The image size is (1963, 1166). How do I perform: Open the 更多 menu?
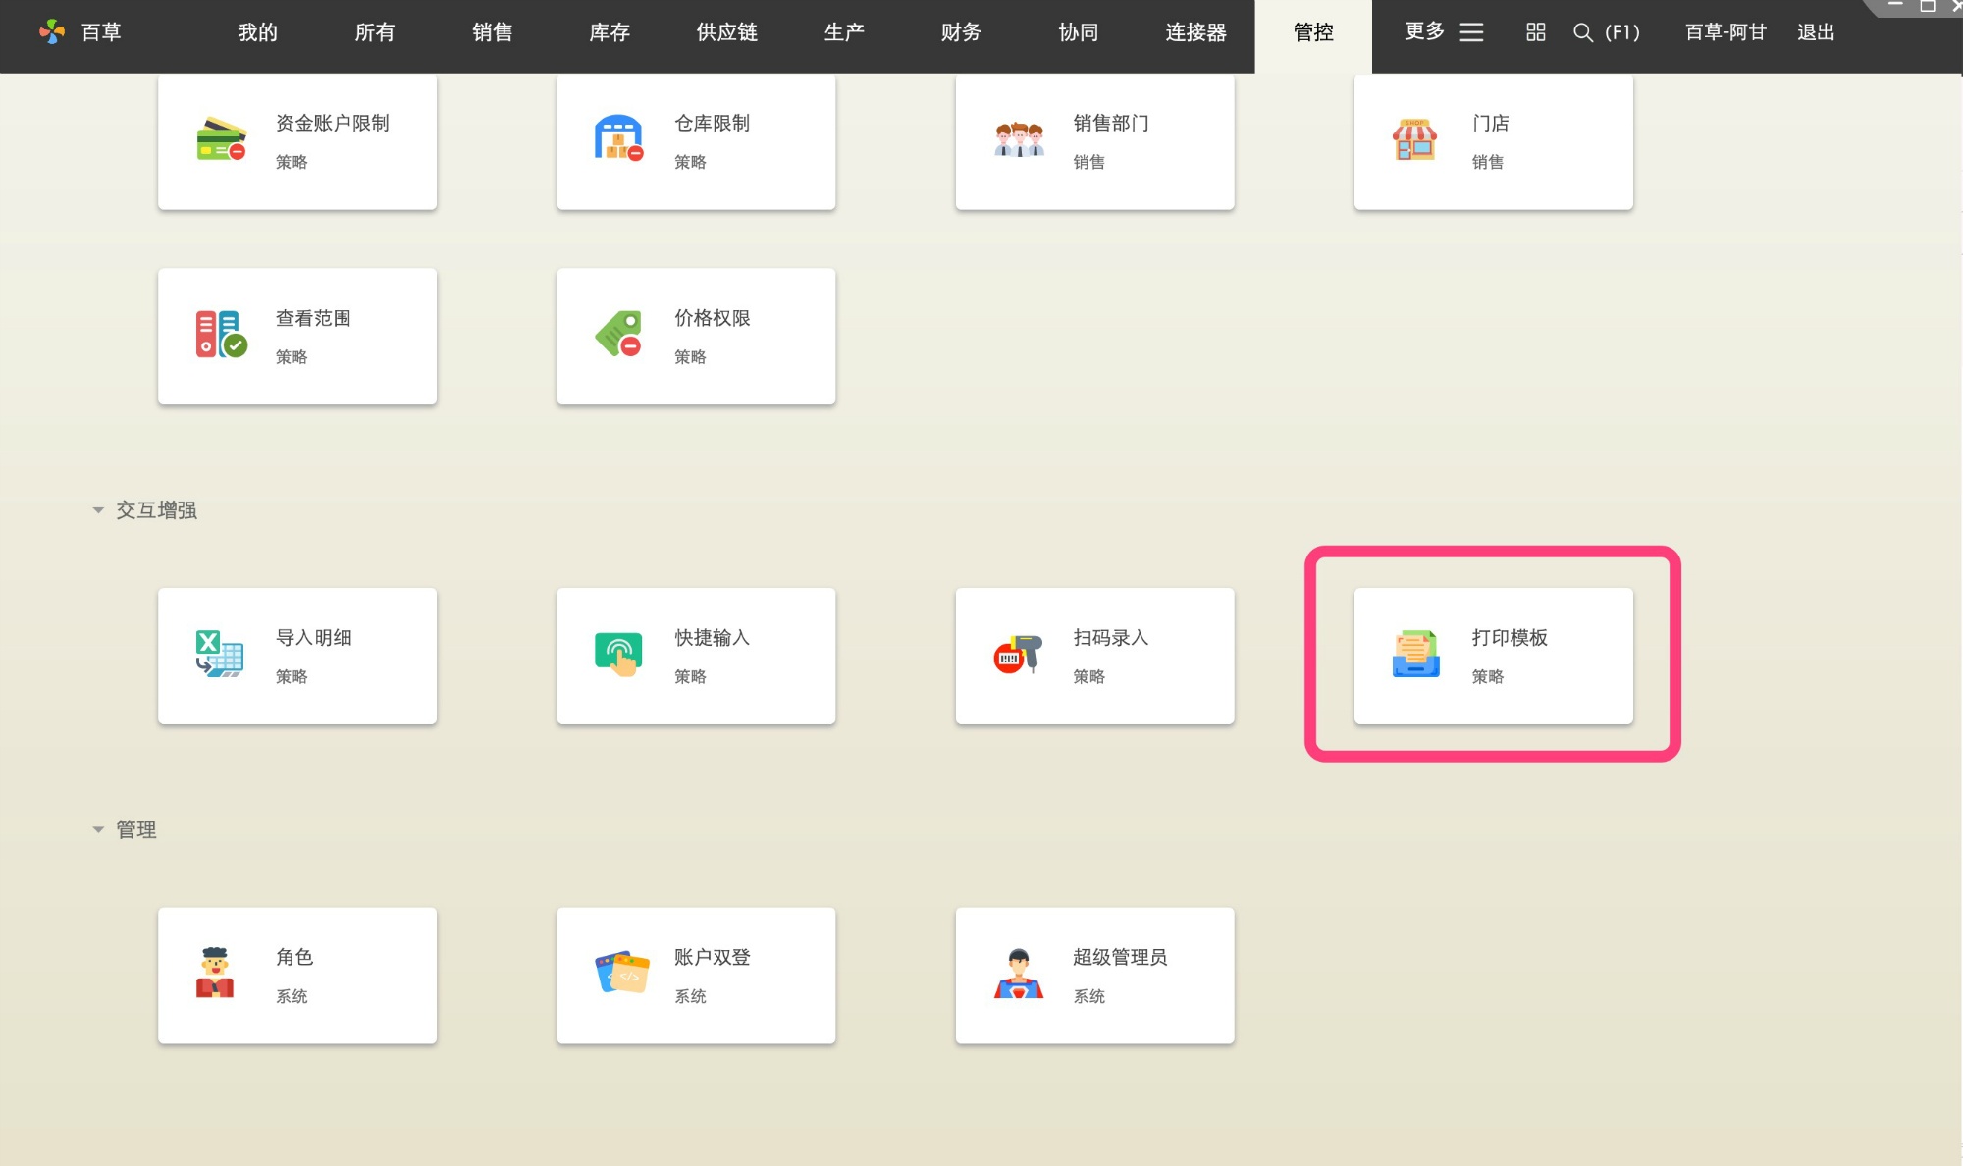[x=1424, y=32]
